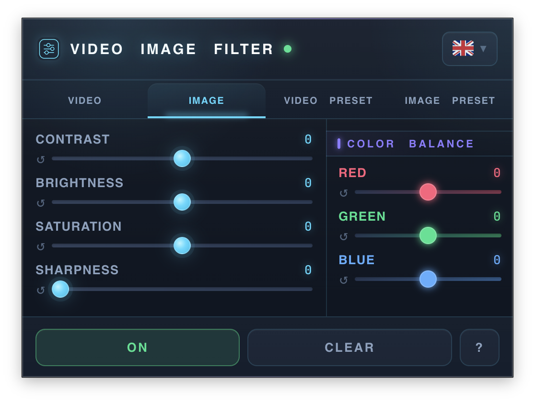Toggle the filter ON button
The width and height of the screenshot is (535, 403).
click(x=138, y=347)
